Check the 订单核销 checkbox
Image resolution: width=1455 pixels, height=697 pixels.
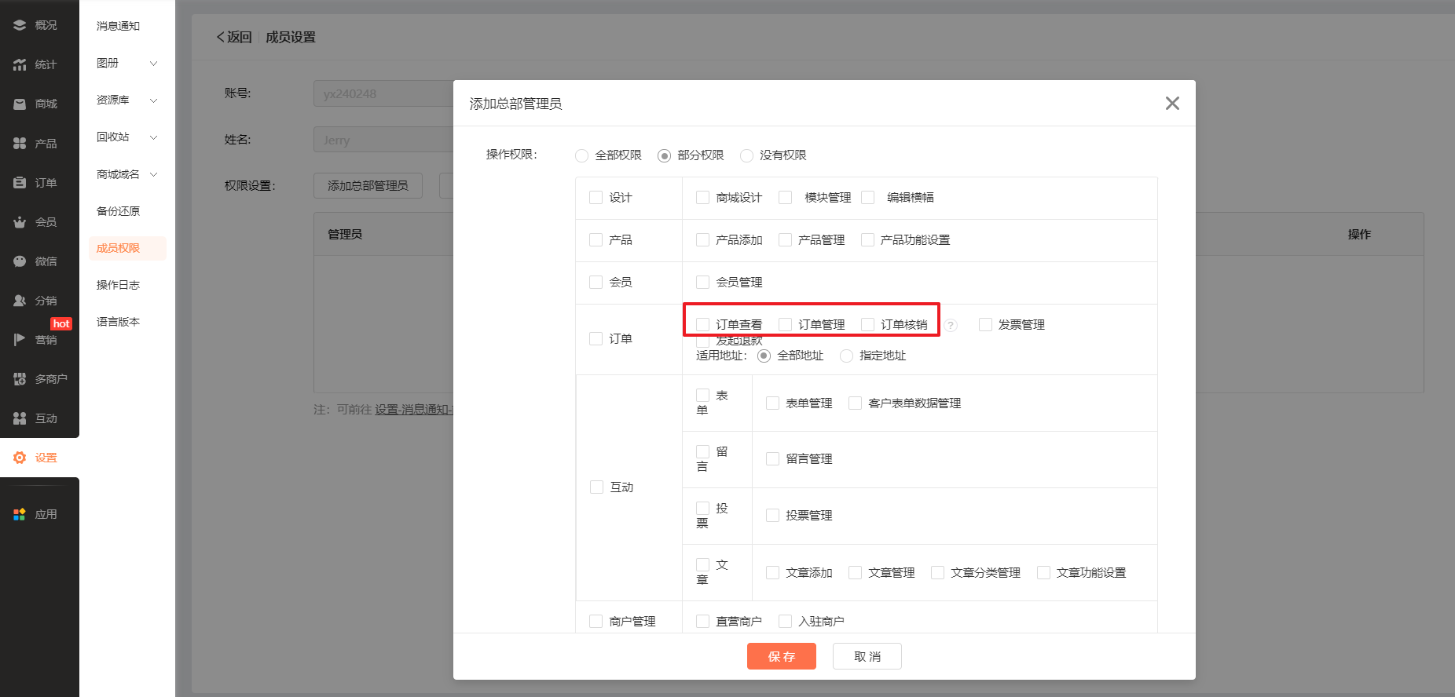click(867, 324)
